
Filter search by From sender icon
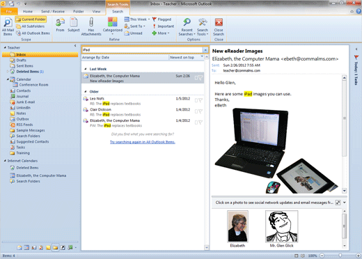(x=60, y=22)
